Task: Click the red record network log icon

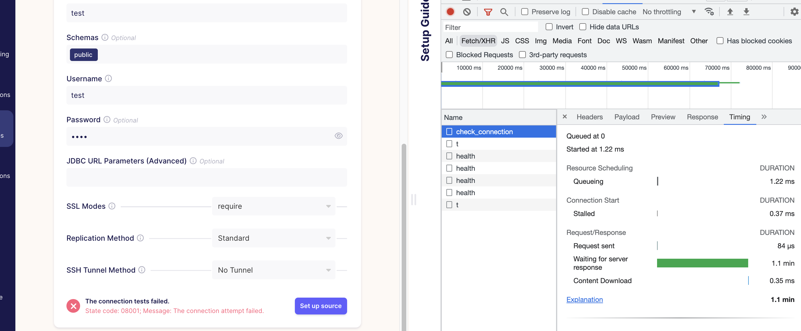Action: click(450, 12)
